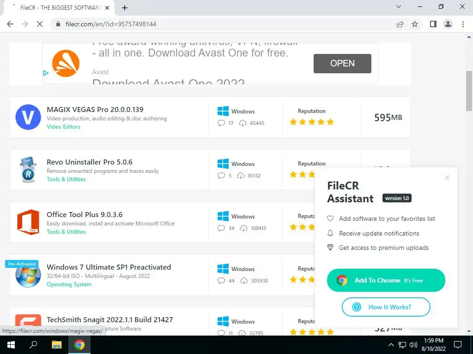Close the FileCR tab

107,8
